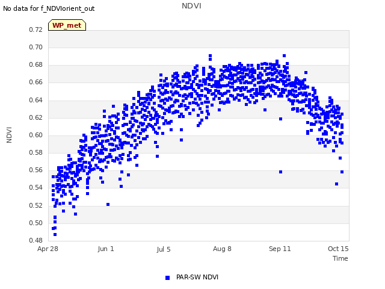This screenshot has height=289, width=385.
Task: Click the vertical NDVI y-axis label
Action: click(x=9, y=135)
